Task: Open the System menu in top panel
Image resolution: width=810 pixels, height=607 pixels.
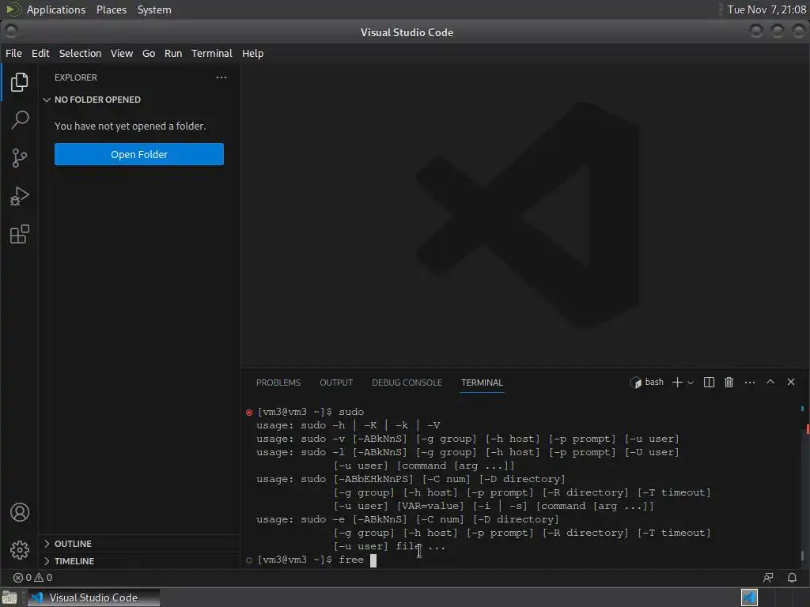Action: pos(154,9)
